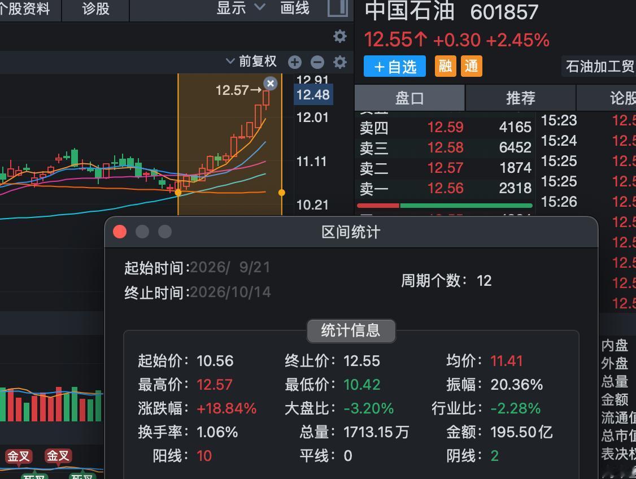636x479 pixels.
Task: Click the 阳线 count 10
Action: [x=204, y=456]
